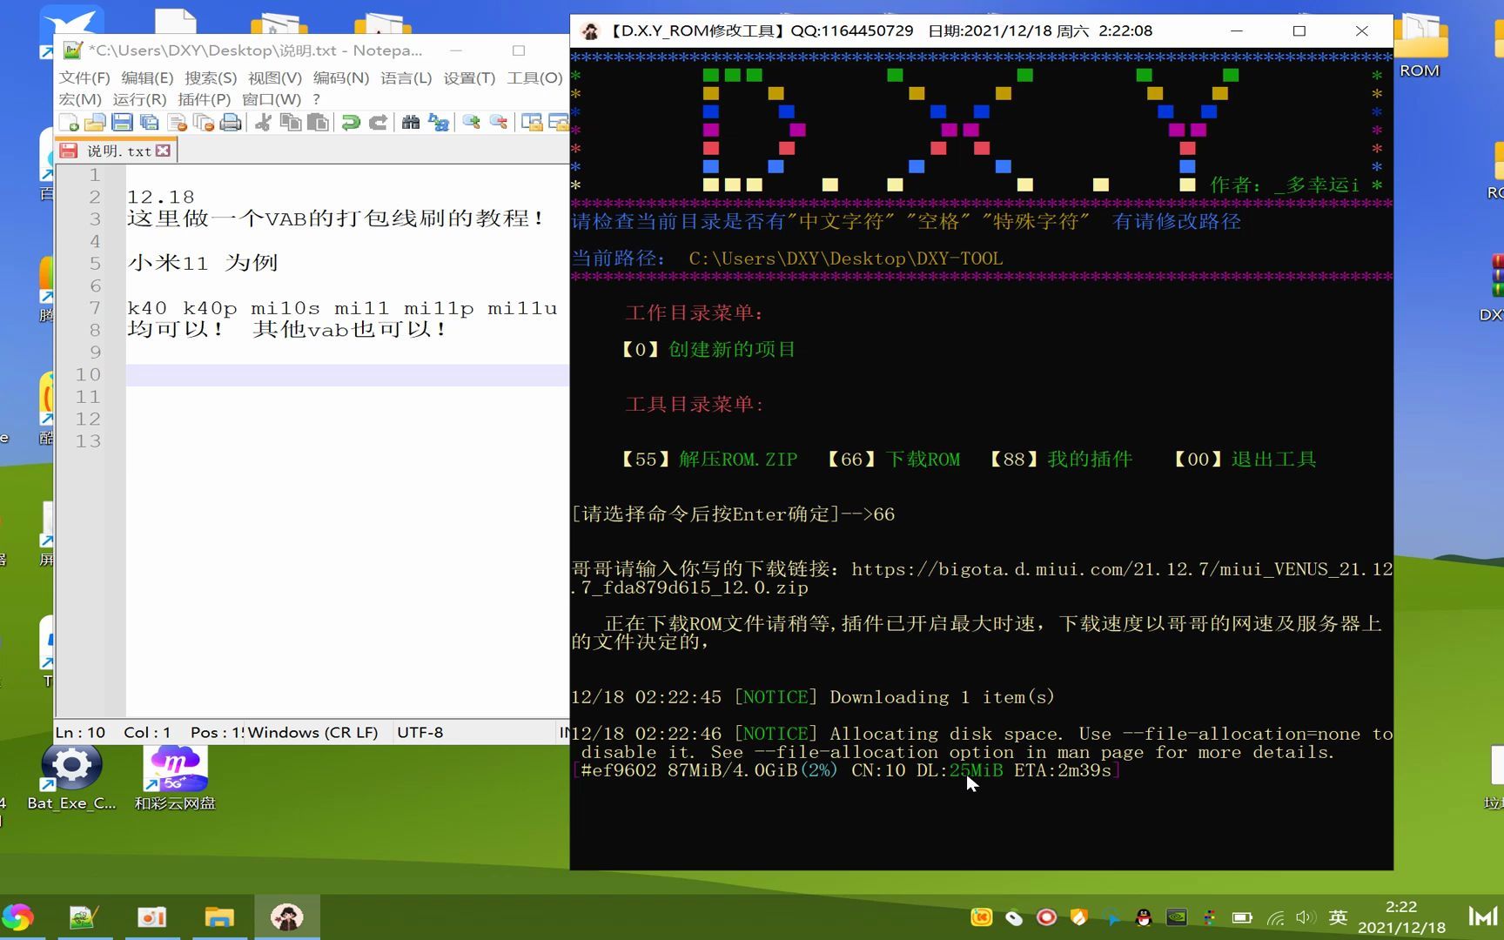
Task: Open the 窗口(W) menu in Notepad++
Action: (272, 99)
